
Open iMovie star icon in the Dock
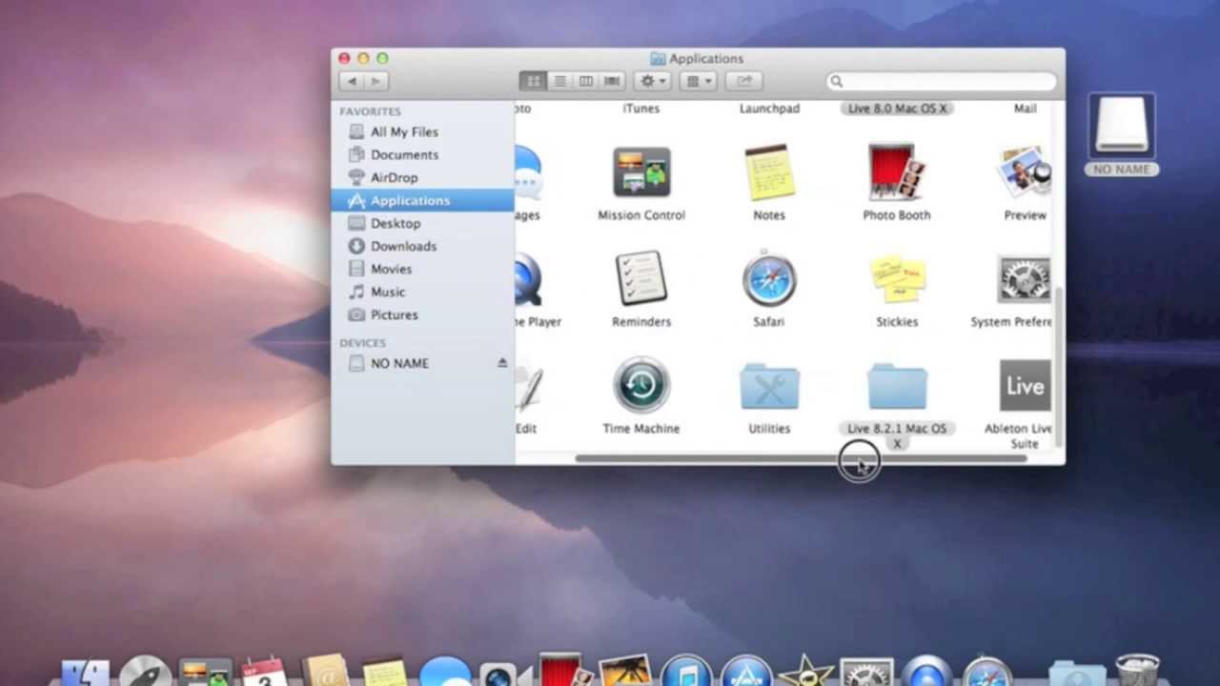click(806, 671)
